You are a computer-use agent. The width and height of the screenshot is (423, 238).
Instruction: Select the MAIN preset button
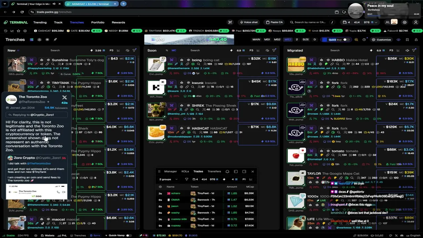pos(256,40)
